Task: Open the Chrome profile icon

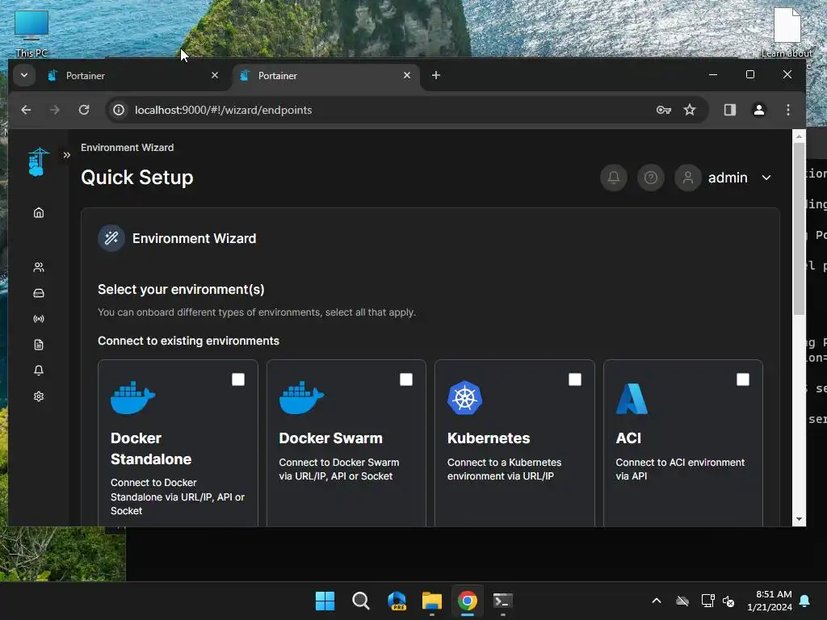Action: (x=759, y=110)
